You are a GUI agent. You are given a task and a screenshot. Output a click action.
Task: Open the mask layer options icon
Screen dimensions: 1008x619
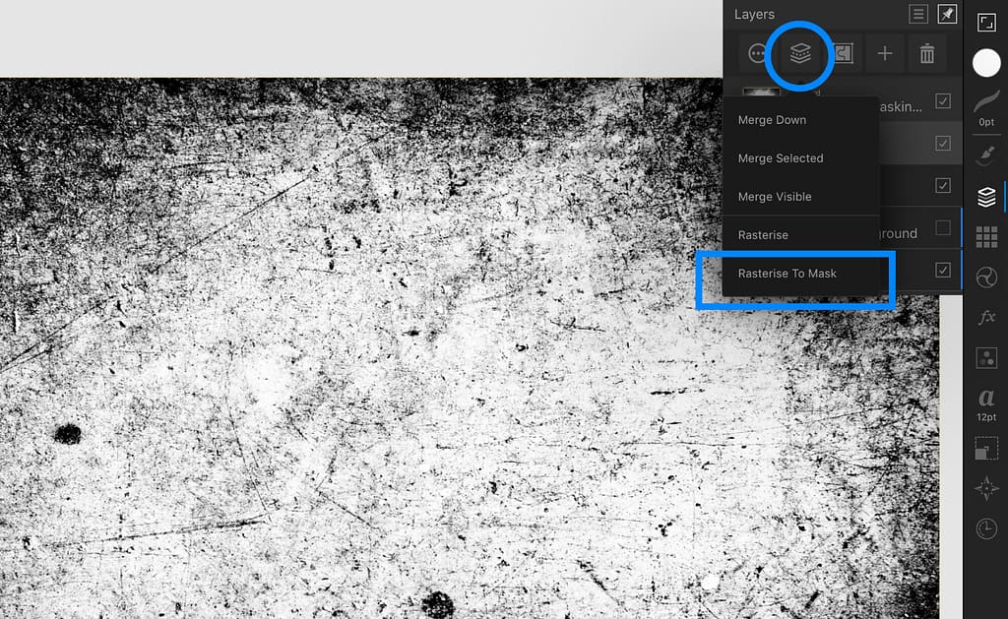(843, 54)
